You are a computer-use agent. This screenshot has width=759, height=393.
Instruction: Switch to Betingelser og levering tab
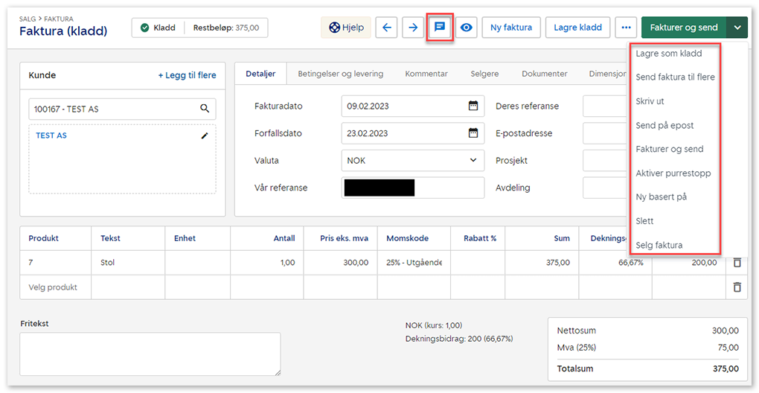(340, 74)
